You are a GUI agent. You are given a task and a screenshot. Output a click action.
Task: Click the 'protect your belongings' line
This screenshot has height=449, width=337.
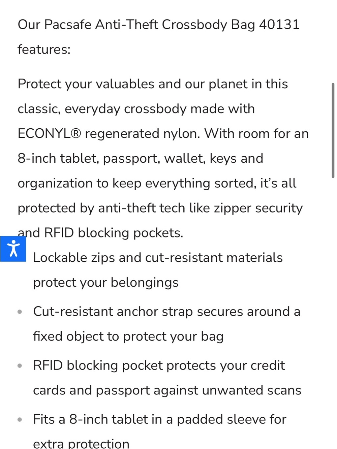(x=106, y=283)
